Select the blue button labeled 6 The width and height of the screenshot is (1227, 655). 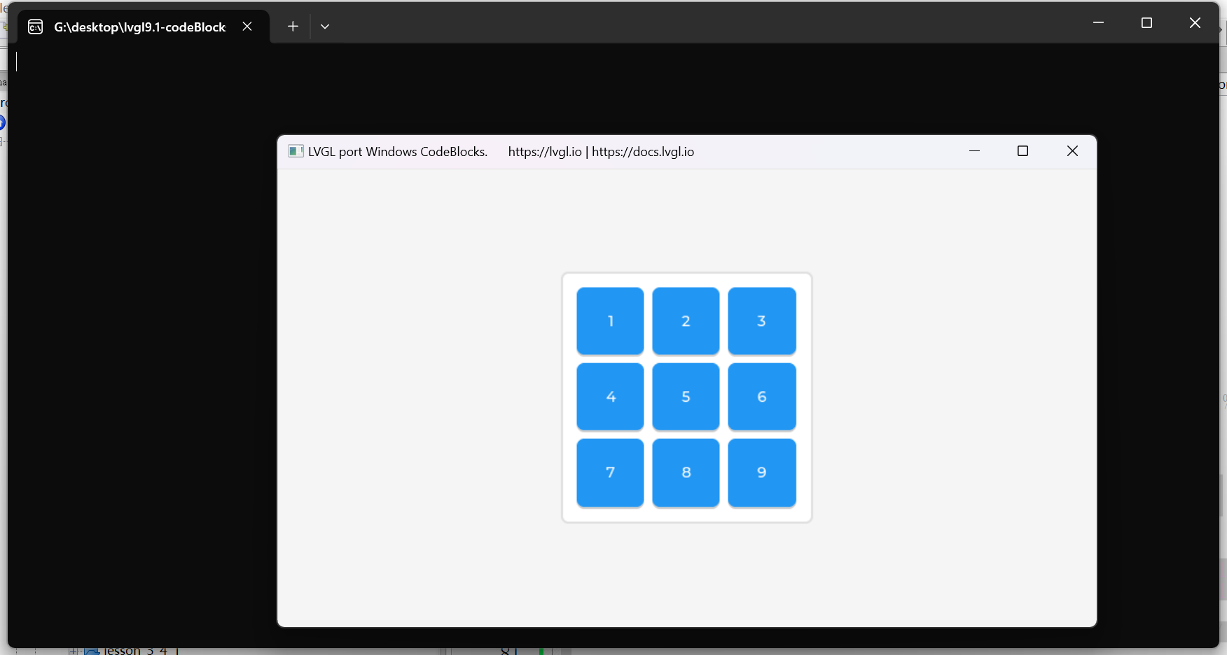click(x=762, y=397)
